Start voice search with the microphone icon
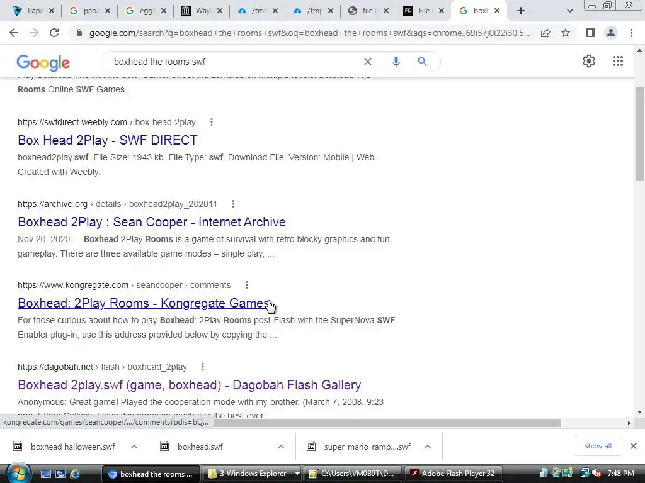The image size is (645, 483). pyautogui.click(x=396, y=62)
